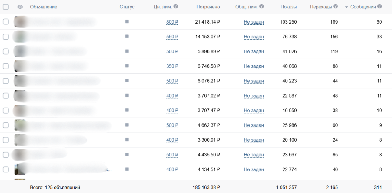Select the checkbox in the 3 797.47 ₽ row

6,111
